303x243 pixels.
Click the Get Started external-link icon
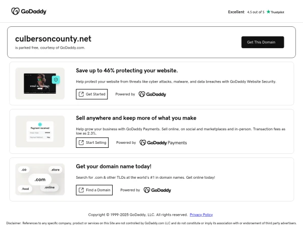(x=81, y=94)
